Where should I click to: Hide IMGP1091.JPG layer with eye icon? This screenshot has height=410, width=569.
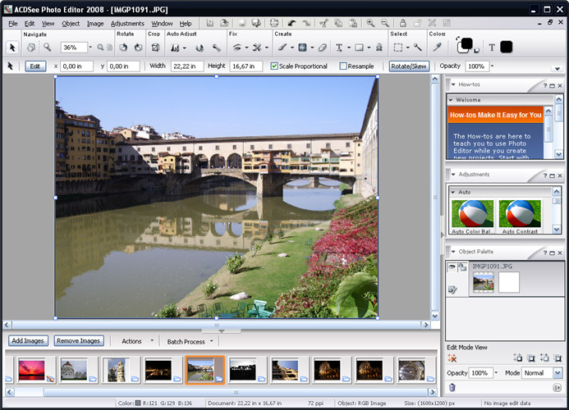coord(452,267)
